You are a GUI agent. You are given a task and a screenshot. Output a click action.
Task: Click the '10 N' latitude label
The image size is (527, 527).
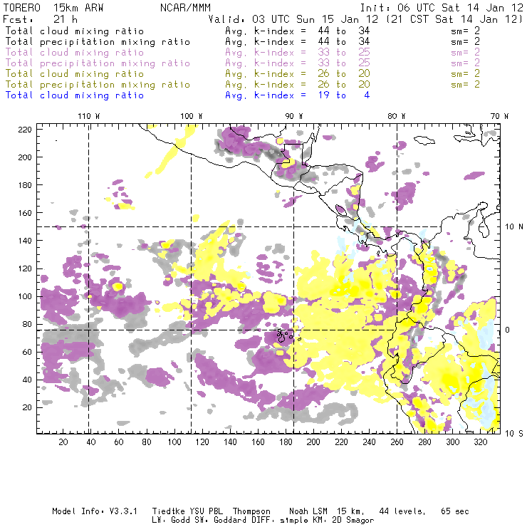(x=514, y=227)
